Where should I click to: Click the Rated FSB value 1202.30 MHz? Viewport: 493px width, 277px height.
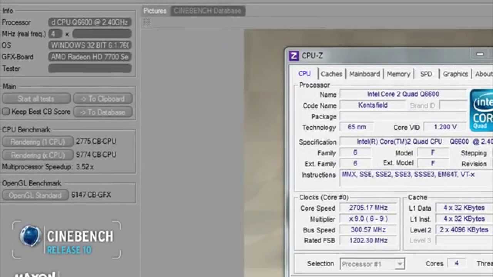[368, 240]
